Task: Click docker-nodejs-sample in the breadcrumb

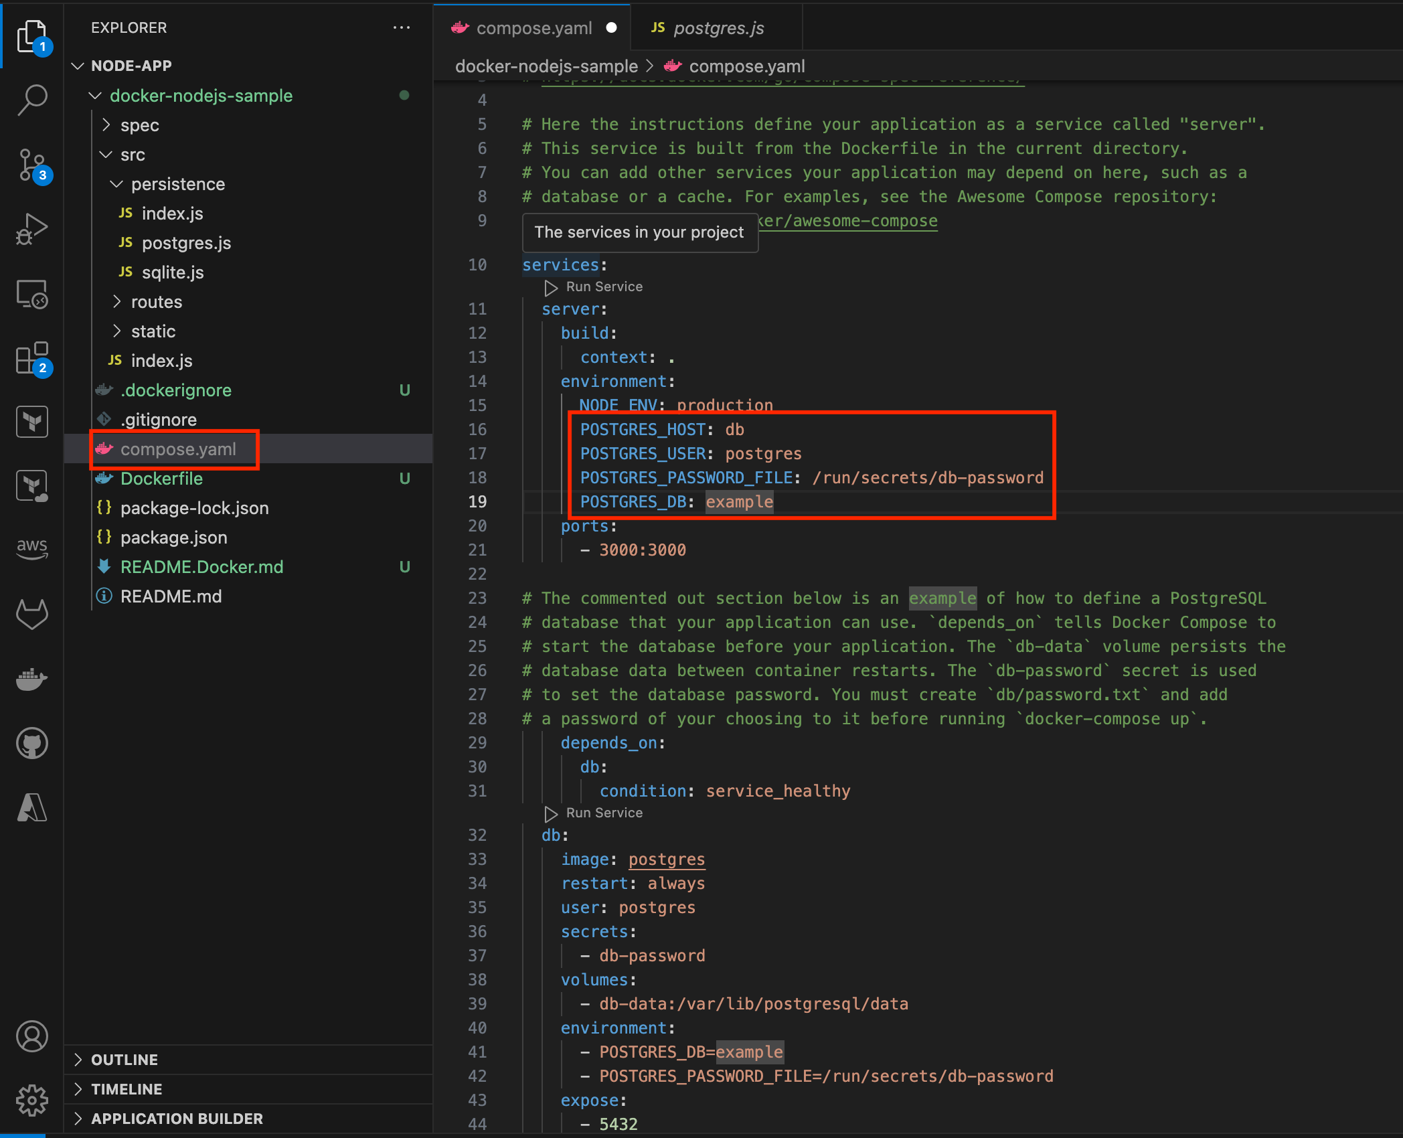Action: tap(546, 66)
